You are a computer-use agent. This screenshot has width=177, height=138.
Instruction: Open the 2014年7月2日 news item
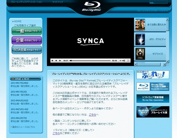point(25,93)
